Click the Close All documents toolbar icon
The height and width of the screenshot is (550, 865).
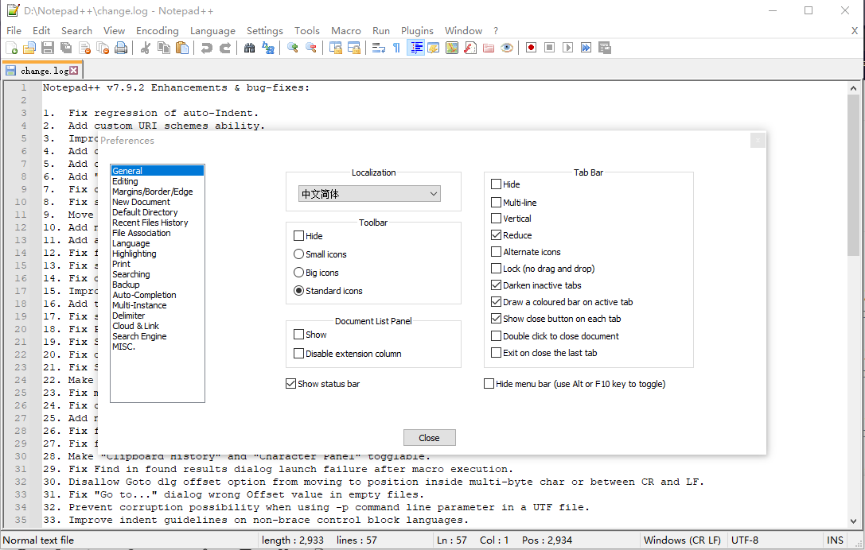pos(103,48)
